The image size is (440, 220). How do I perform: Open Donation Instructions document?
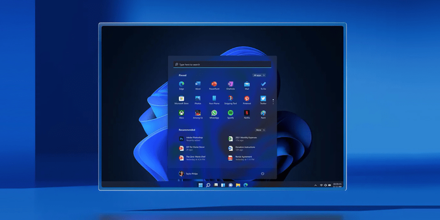[x=241, y=148]
